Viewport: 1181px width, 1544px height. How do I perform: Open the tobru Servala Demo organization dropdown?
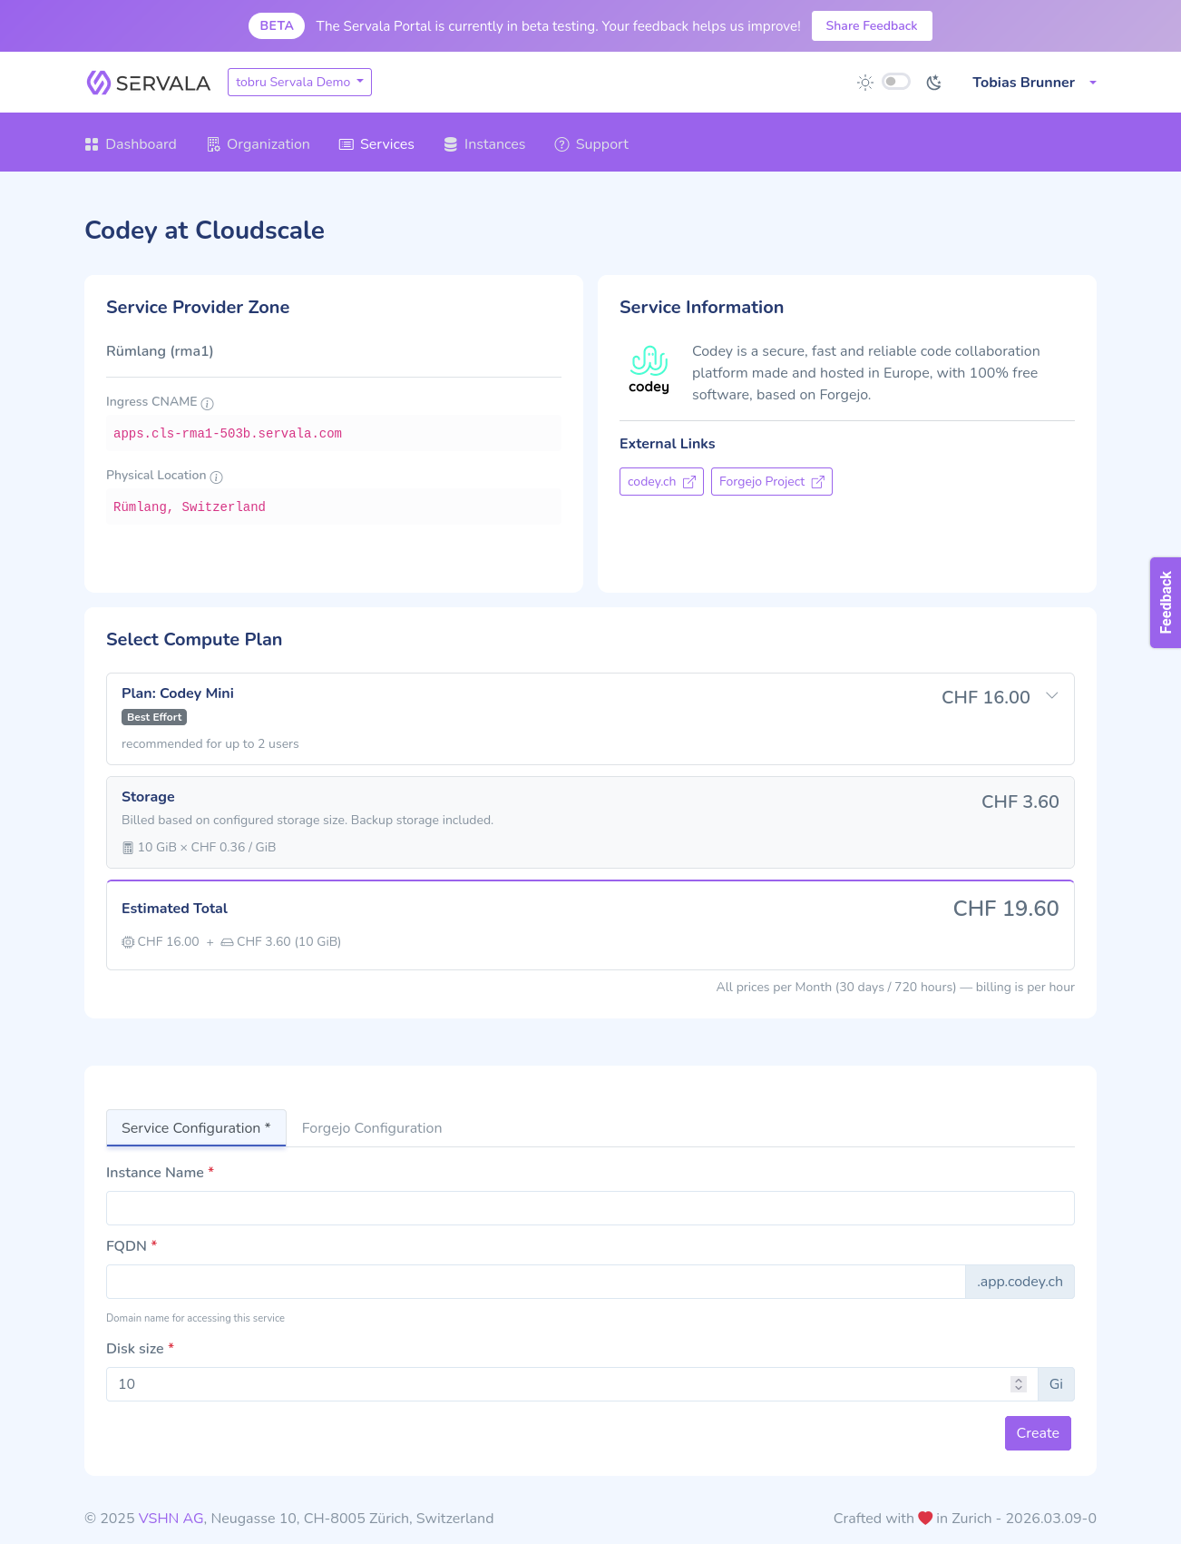point(299,82)
